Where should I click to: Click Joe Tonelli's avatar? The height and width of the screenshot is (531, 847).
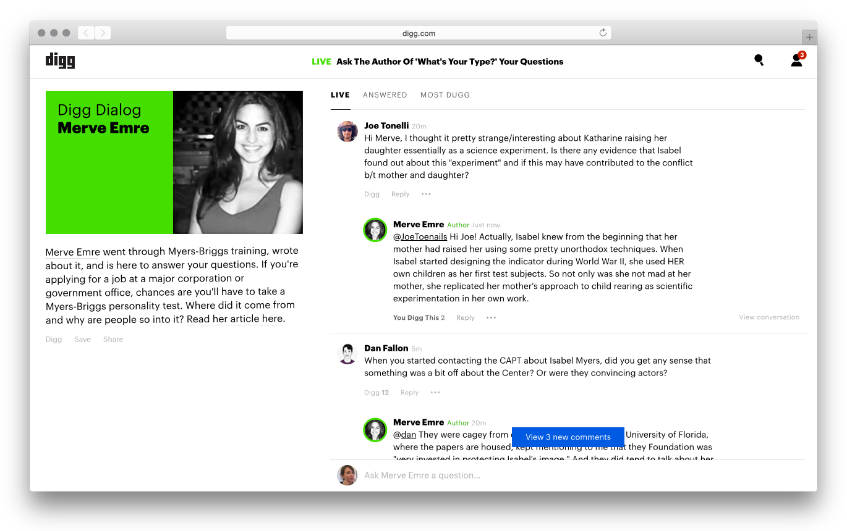[347, 132]
